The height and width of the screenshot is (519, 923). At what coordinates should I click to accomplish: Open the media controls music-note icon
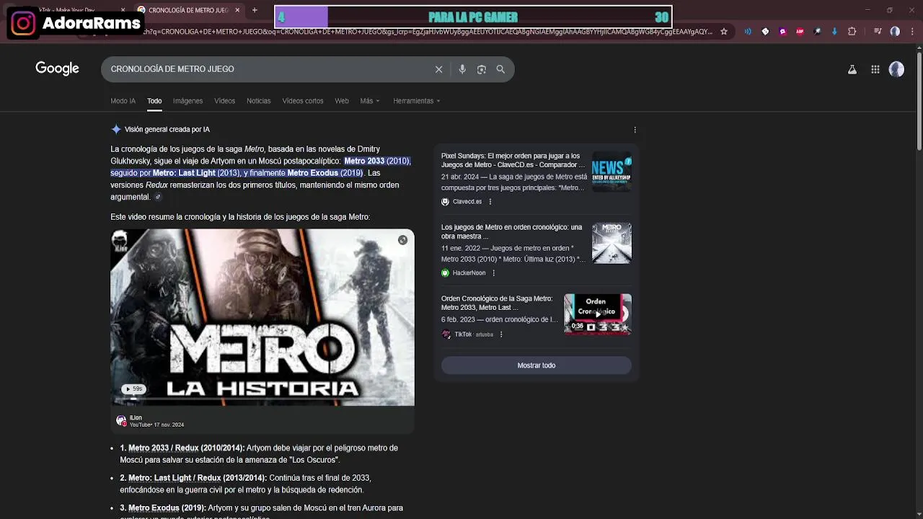pos(878,32)
